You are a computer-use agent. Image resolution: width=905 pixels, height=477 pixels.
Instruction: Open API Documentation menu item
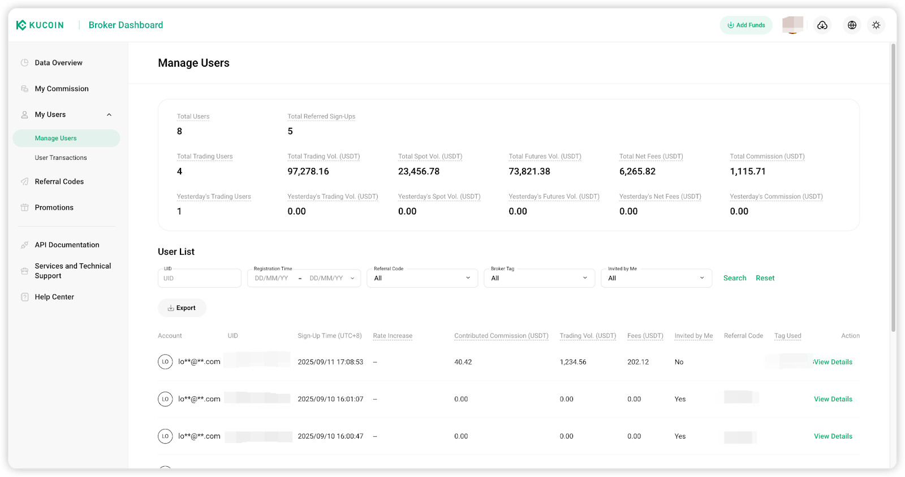(67, 245)
